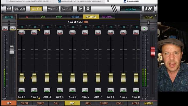Screen dimensions: 188x106
Task: Toggle PRE on AUX 9
Action: pyautogui.click(x=123, y=90)
